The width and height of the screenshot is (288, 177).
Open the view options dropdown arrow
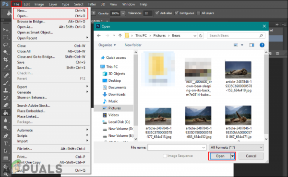[242, 45]
